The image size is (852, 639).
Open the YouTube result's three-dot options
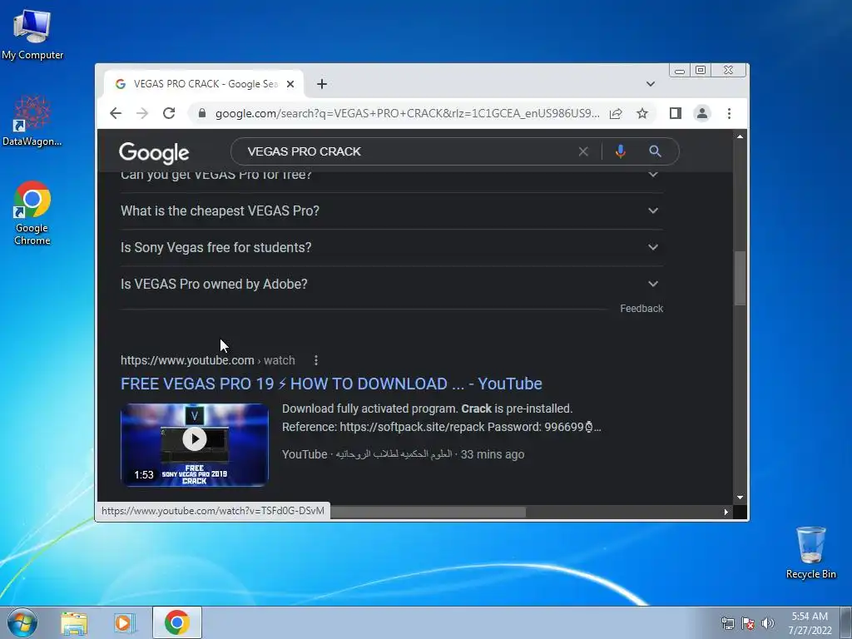315,360
